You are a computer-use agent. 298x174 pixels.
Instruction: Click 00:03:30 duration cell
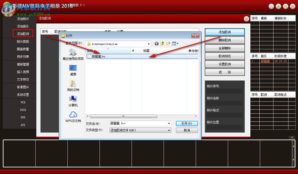[280, 61]
